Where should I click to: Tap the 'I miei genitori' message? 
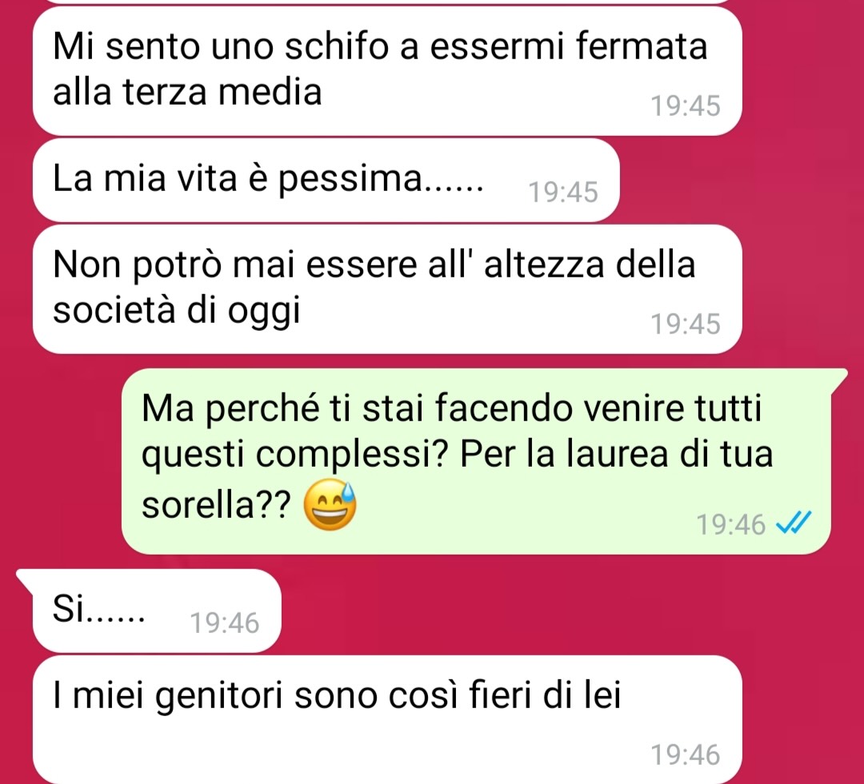(387, 719)
